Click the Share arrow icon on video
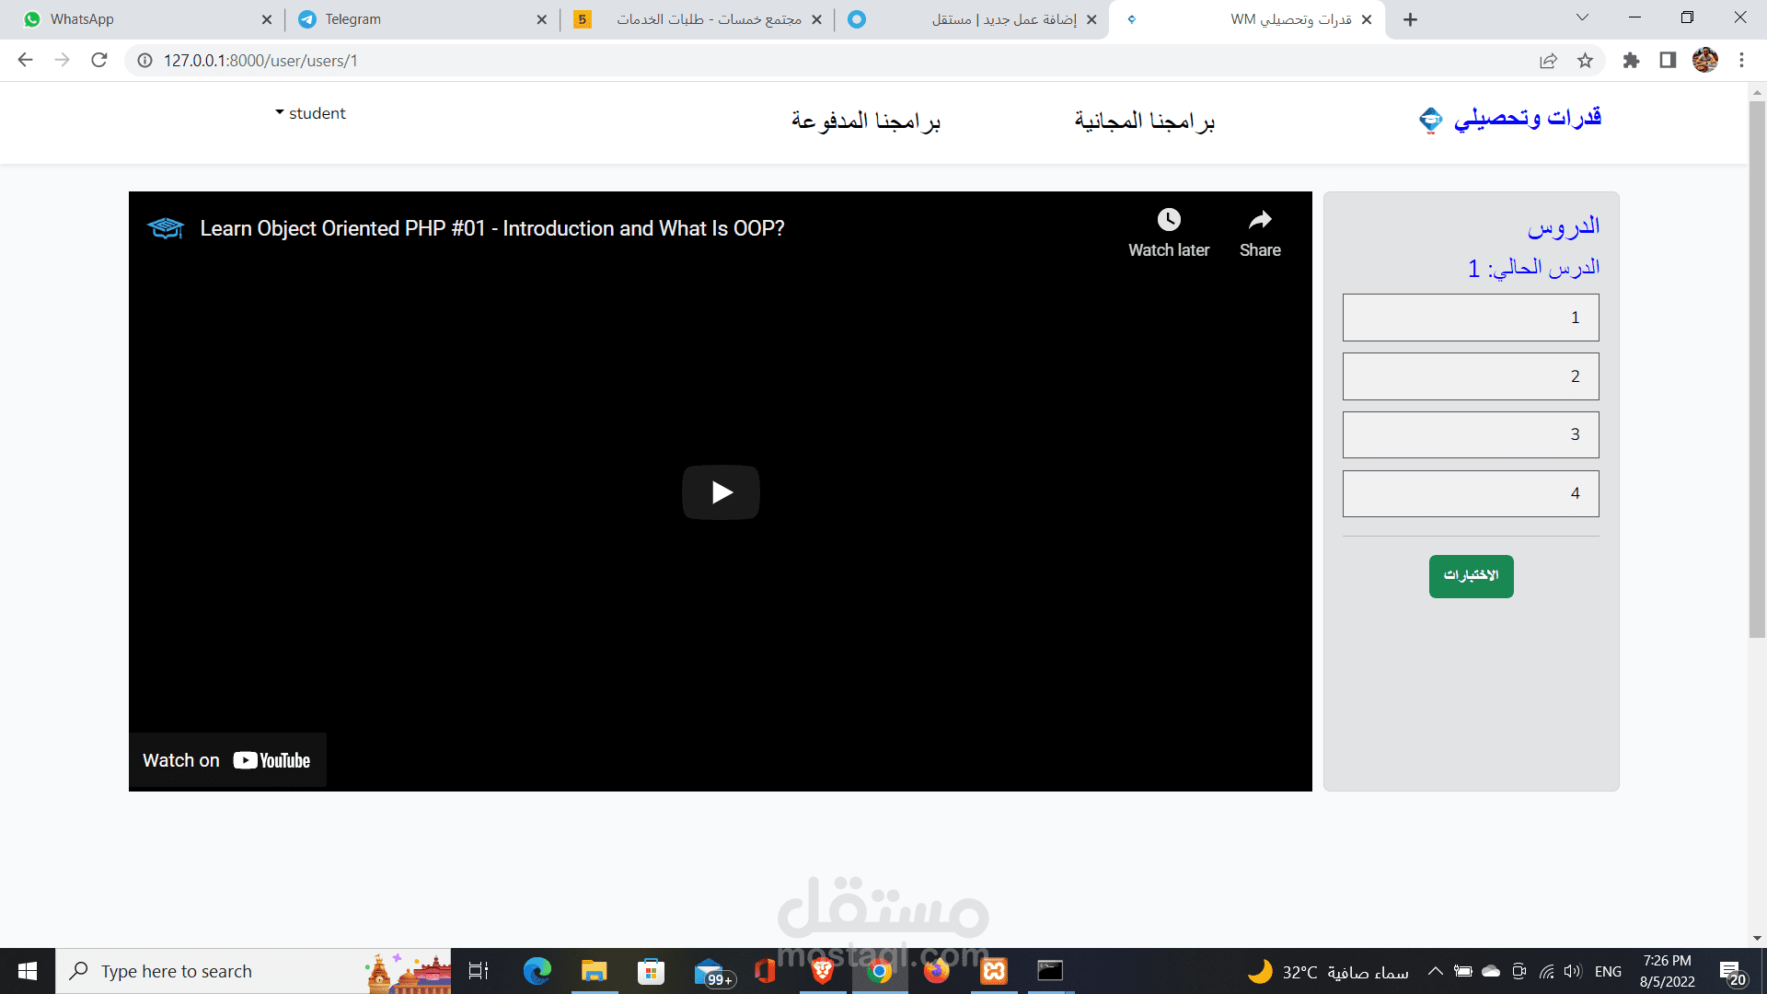This screenshot has width=1767, height=994. (1260, 220)
